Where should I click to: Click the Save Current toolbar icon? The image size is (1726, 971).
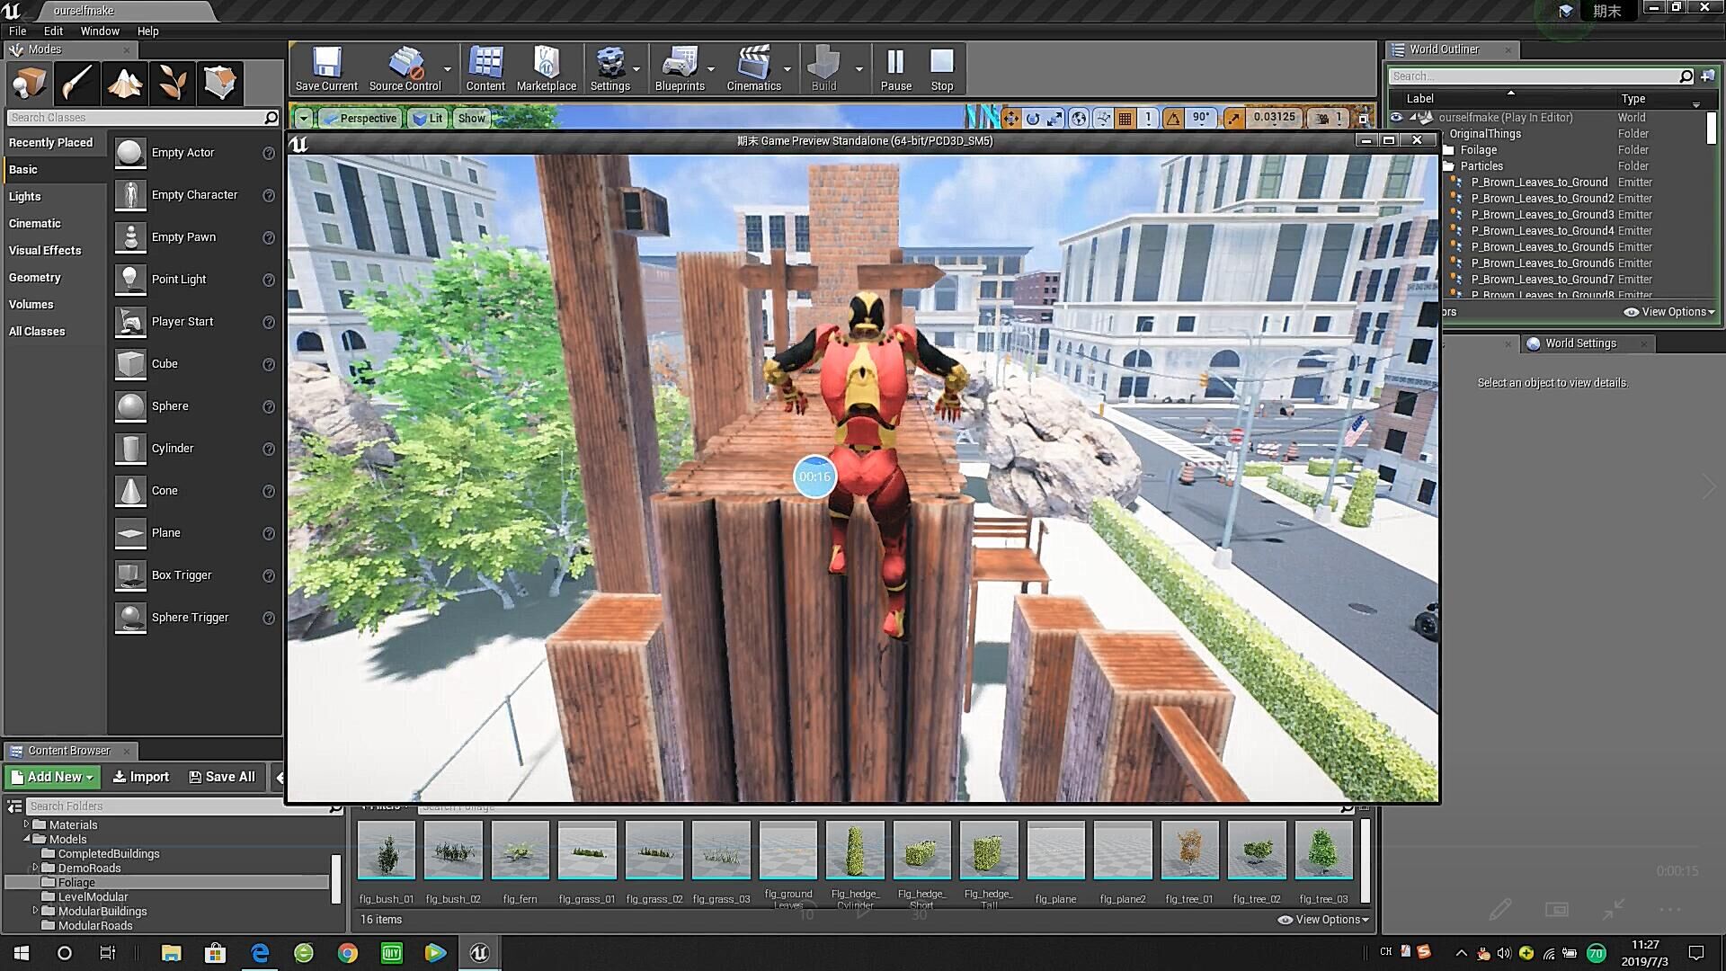click(326, 69)
